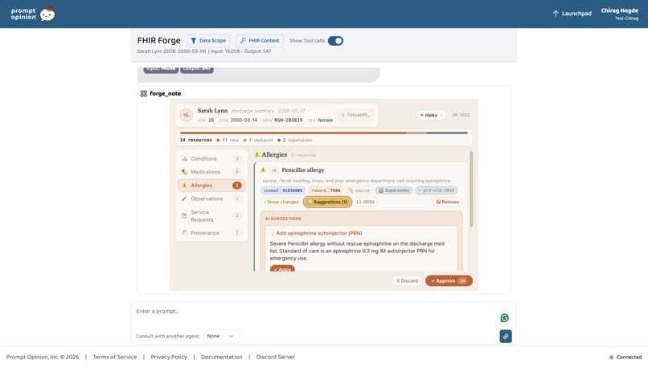Open the FHIR Context button

tap(260, 40)
